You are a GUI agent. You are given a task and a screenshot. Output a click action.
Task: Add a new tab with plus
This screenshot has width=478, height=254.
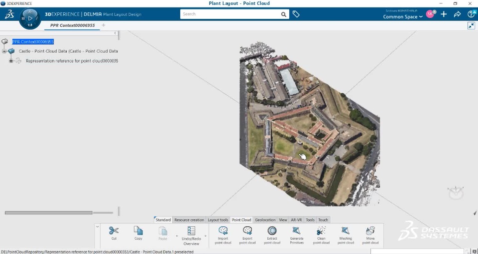pyautogui.click(x=104, y=25)
